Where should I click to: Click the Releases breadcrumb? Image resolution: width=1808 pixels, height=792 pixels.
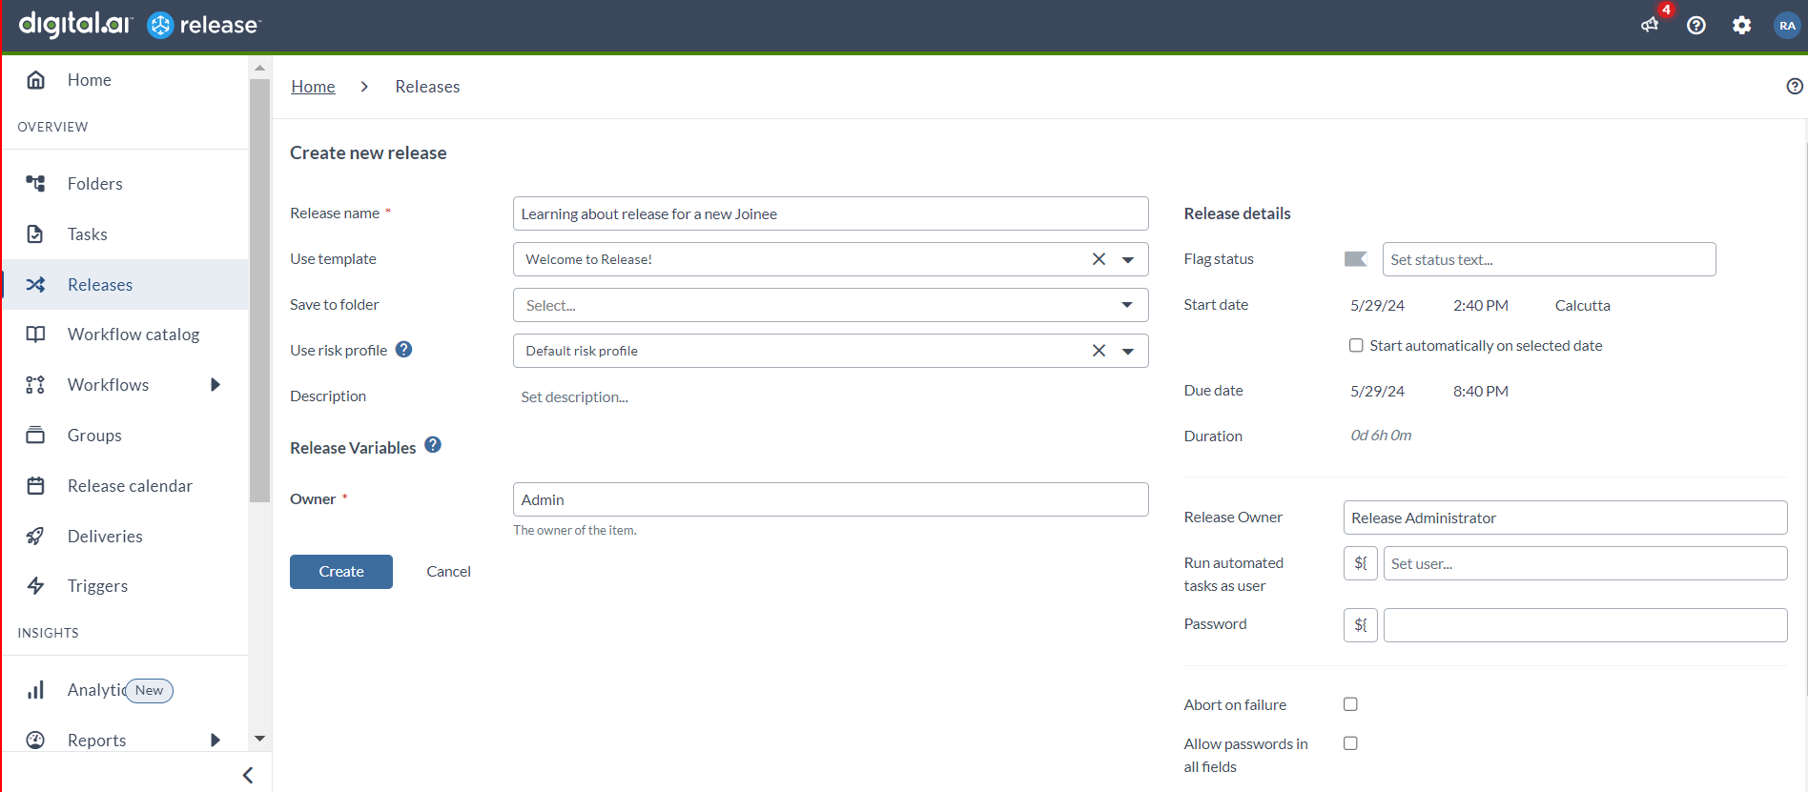tap(427, 87)
